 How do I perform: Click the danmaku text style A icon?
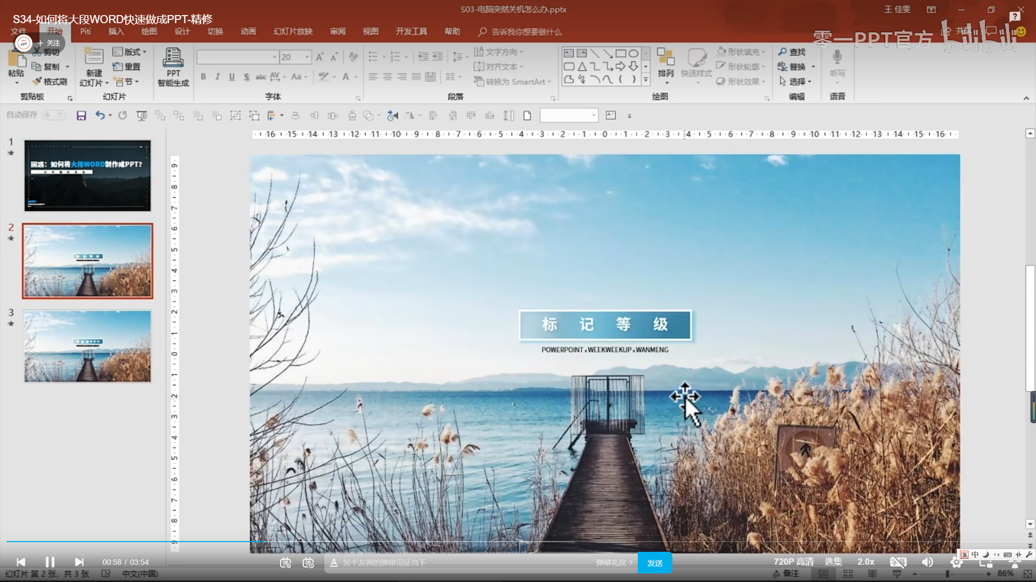(334, 563)
